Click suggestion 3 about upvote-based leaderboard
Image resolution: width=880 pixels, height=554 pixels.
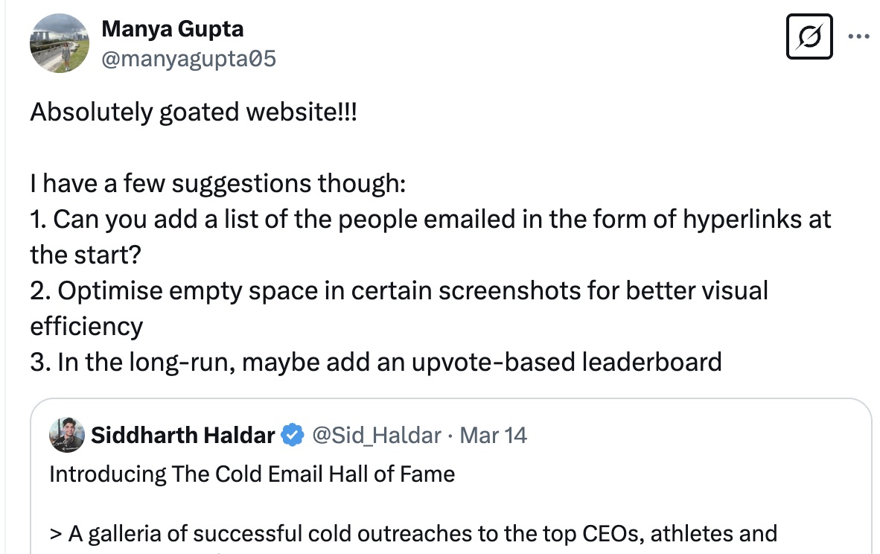click(376, 362)
